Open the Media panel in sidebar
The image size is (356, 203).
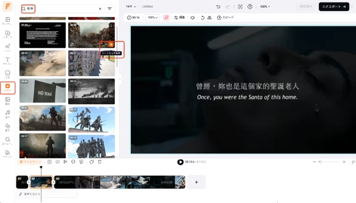pos(8,34)
